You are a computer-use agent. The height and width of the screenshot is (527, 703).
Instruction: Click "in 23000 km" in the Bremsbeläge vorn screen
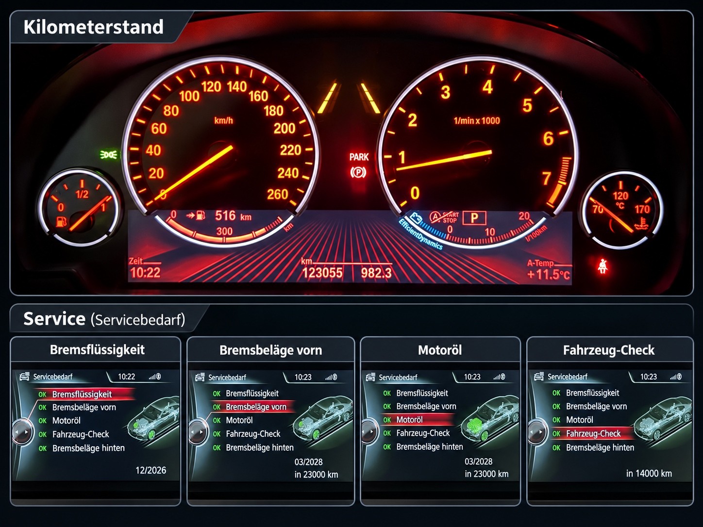point(316,475)
